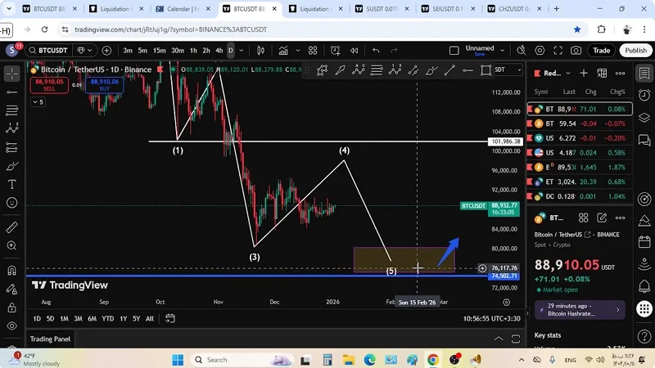655x368 pixels.
Task: Toggle watchlist panel icon in right sidebar
Action: [x=644, y=74]
